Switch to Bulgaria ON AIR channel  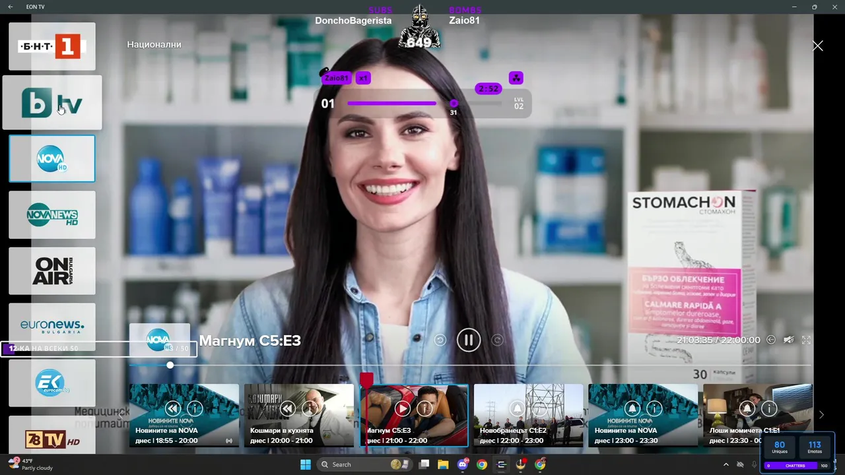tap(52, 270)
